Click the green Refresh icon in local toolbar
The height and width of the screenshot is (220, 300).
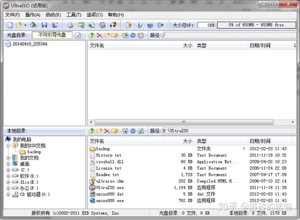pyautogui.click(x=141, y=131)
